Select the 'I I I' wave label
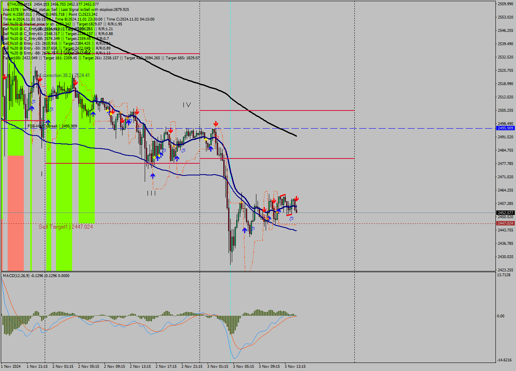516x371 pixels. (151, 193)
